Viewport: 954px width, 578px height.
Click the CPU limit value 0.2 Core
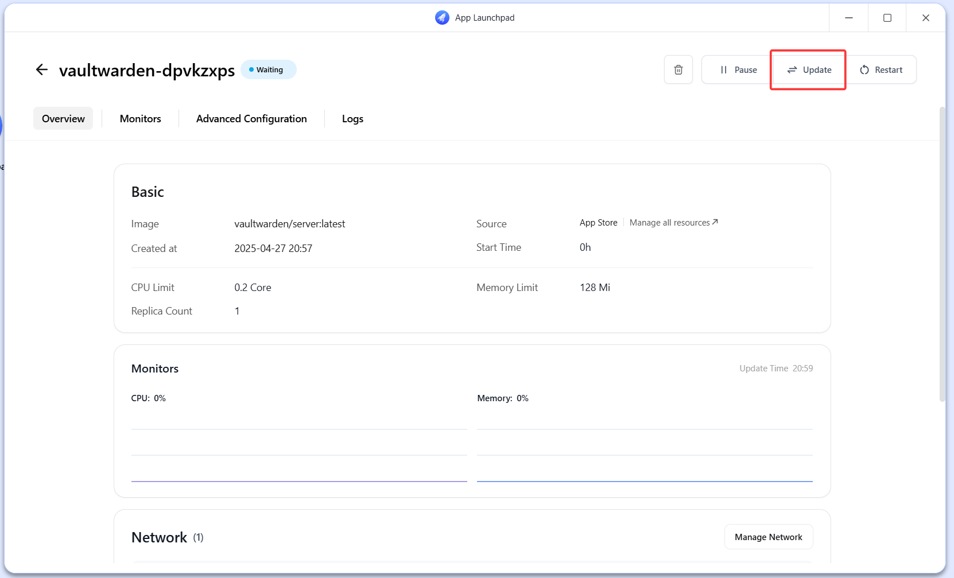pos(253,288)
